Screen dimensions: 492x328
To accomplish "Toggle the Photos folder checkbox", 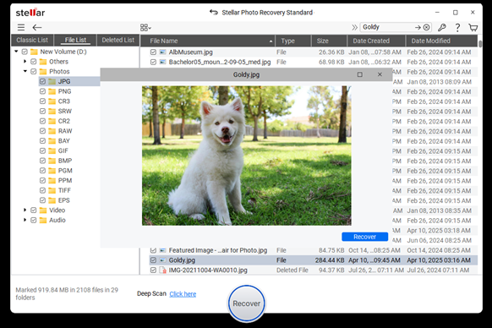I will point(34,72).
